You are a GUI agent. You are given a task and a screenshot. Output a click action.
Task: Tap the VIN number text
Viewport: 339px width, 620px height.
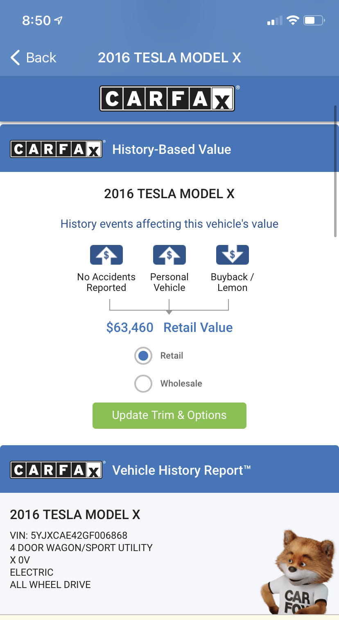[69, 535]
